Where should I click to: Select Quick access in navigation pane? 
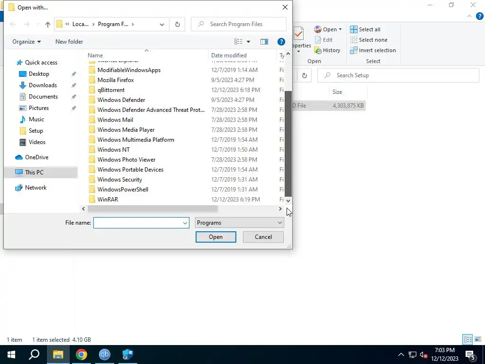point(41,63)
